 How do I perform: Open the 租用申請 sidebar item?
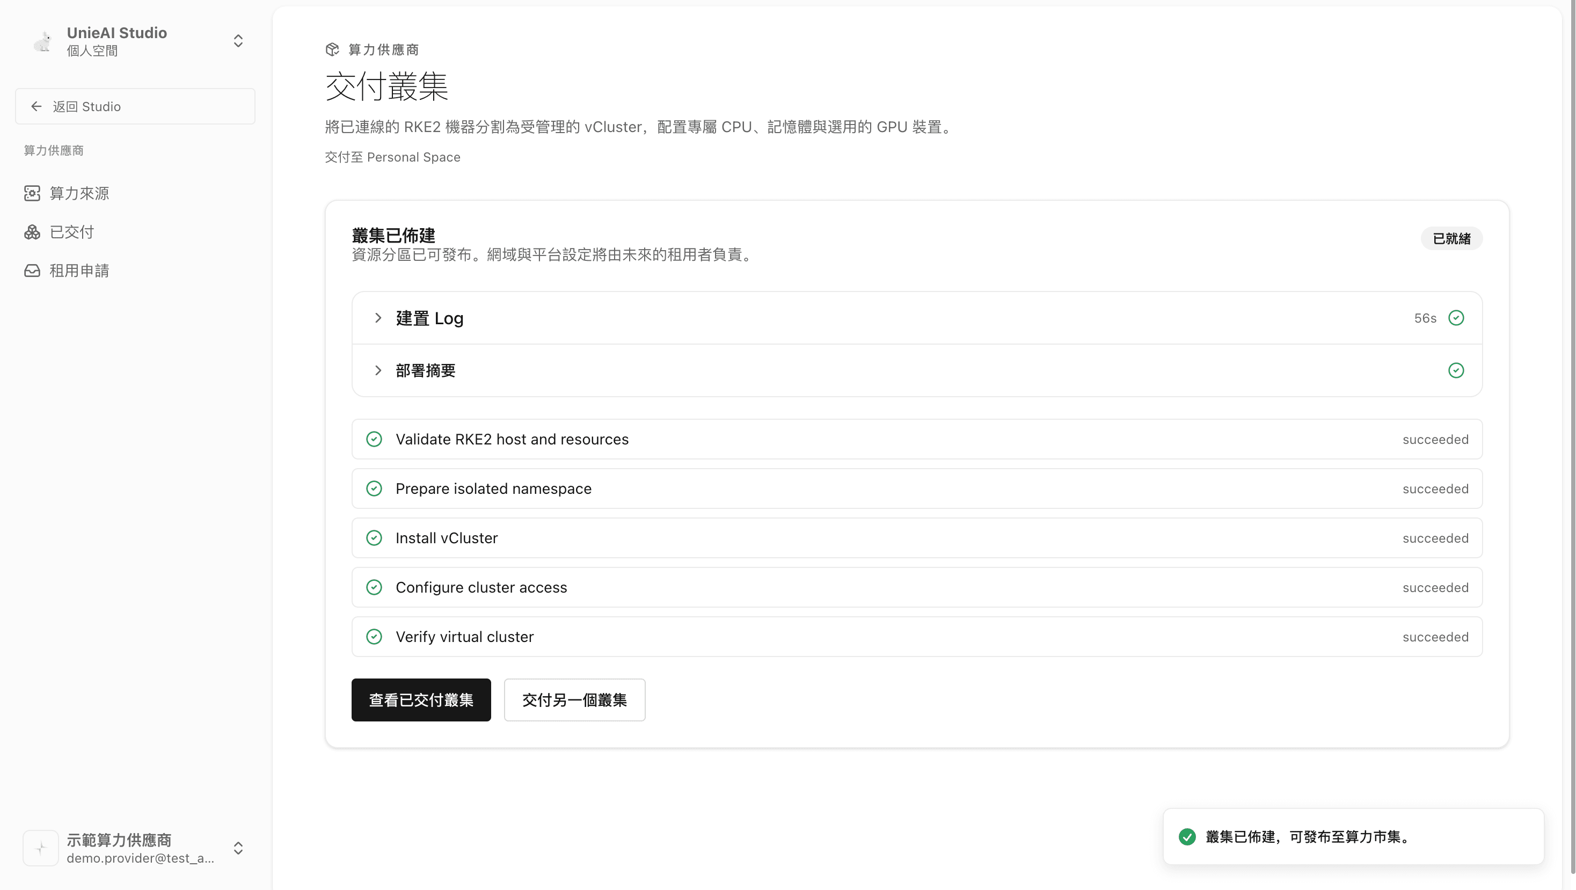click(135, 271)
